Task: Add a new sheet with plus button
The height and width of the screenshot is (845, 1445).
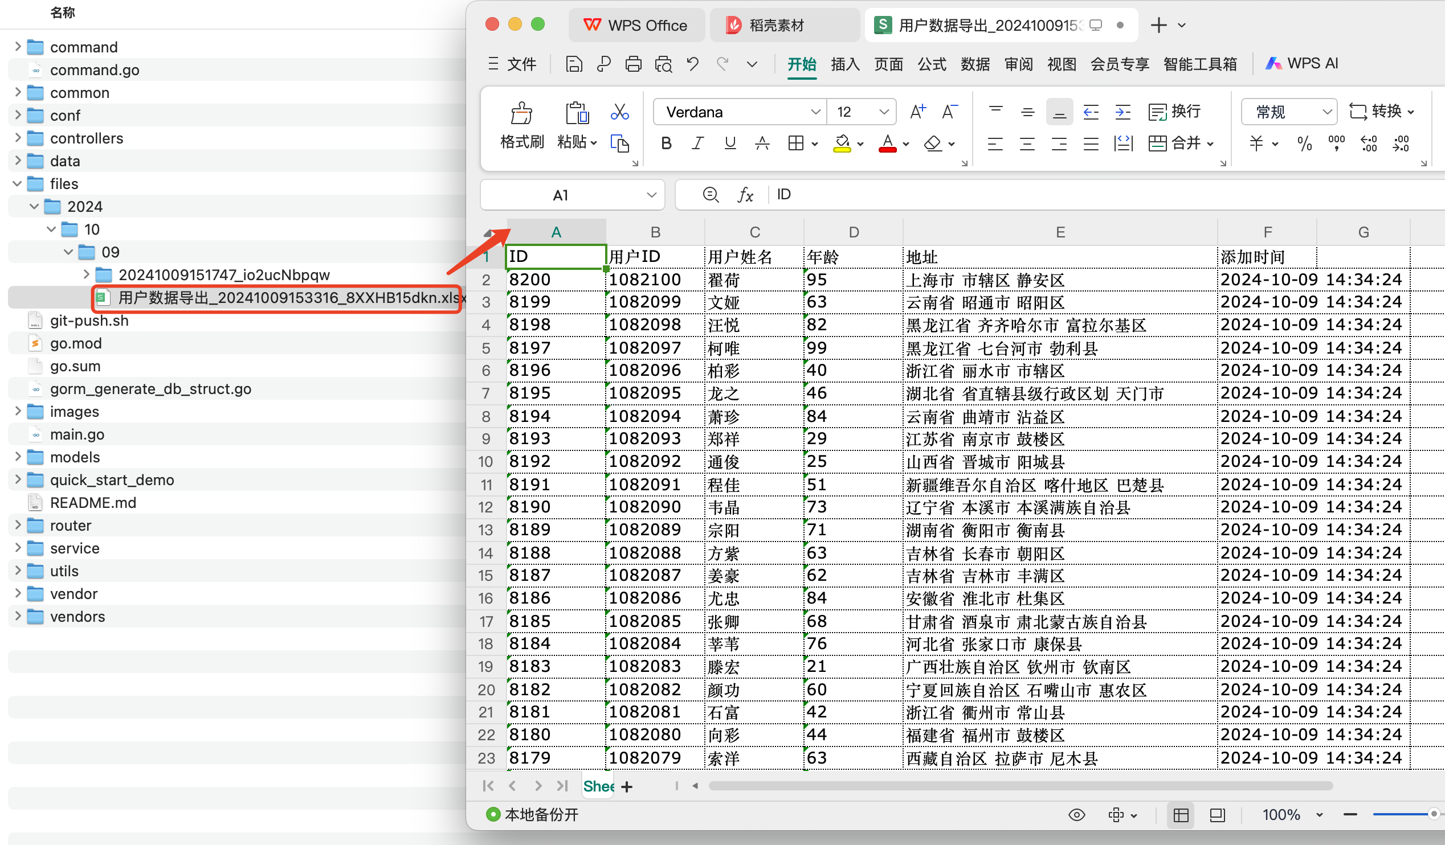Action: click(x=627, y=786)
